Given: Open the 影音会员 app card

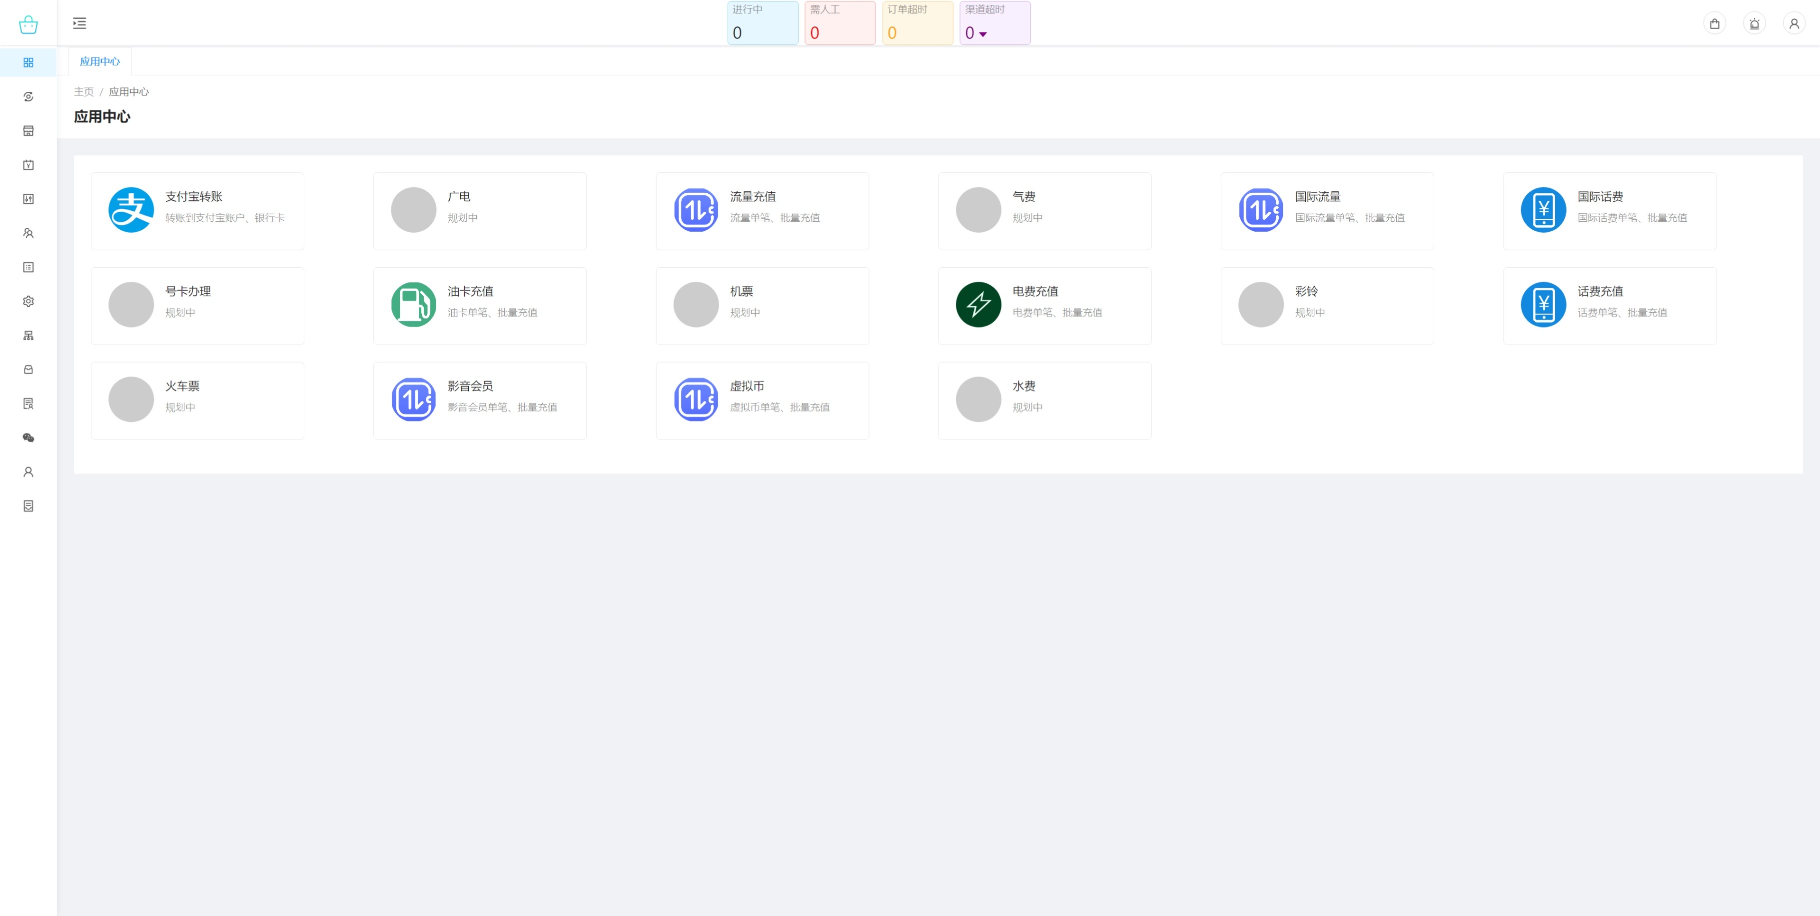Looking at the screenshot, I should 479,401.
